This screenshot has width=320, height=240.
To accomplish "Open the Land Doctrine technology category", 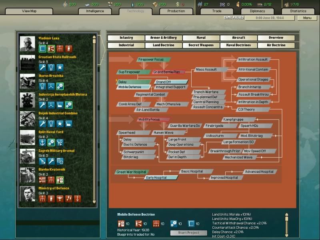I will [163, 45].
